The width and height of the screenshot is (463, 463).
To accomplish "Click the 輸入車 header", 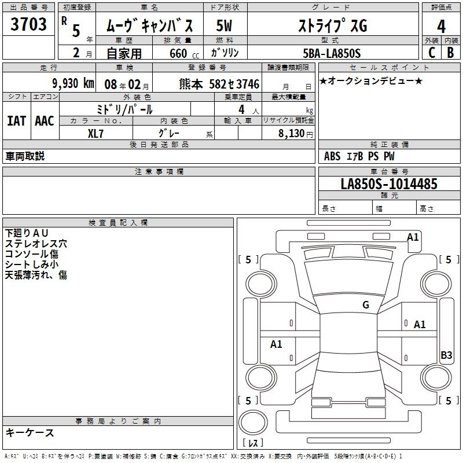I will (x=238, y=120).
